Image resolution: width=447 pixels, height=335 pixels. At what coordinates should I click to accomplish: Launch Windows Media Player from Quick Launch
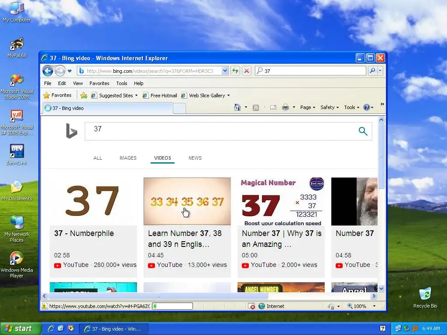point(71,328)
